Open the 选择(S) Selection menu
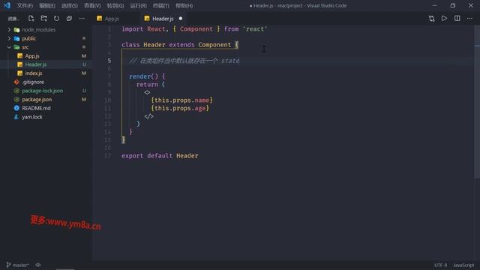Image resolution: width=480 pixels, height=270 pixels. 70,5
